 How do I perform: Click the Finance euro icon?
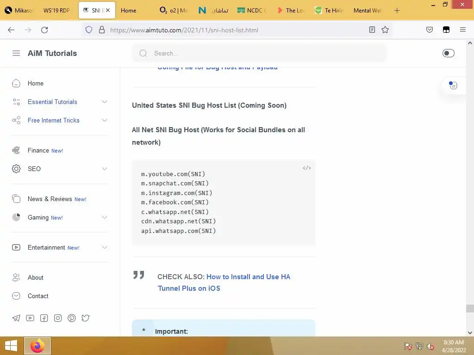click(16, 150)
